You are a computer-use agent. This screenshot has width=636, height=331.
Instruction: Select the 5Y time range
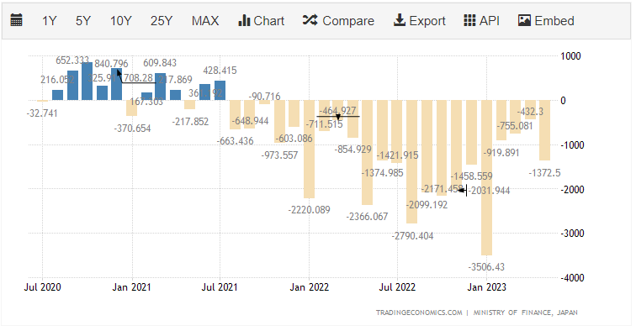(x=83, y=21)
